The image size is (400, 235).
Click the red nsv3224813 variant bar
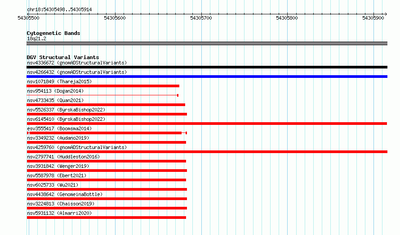pyautogui.click(x=107, y=208)
